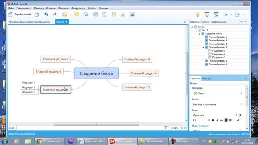
Task: Maximize the editor area with the square icon
Action: click(x=185, y=21)
